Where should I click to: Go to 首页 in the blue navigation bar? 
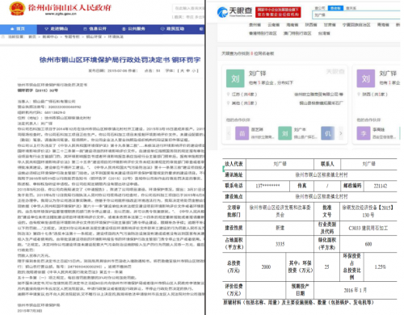(19, 29)
